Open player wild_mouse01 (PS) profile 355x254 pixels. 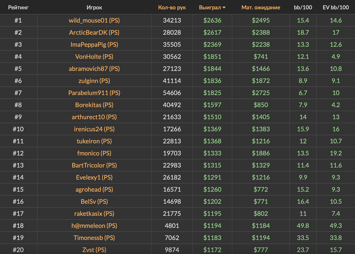[x=94, y=20]
